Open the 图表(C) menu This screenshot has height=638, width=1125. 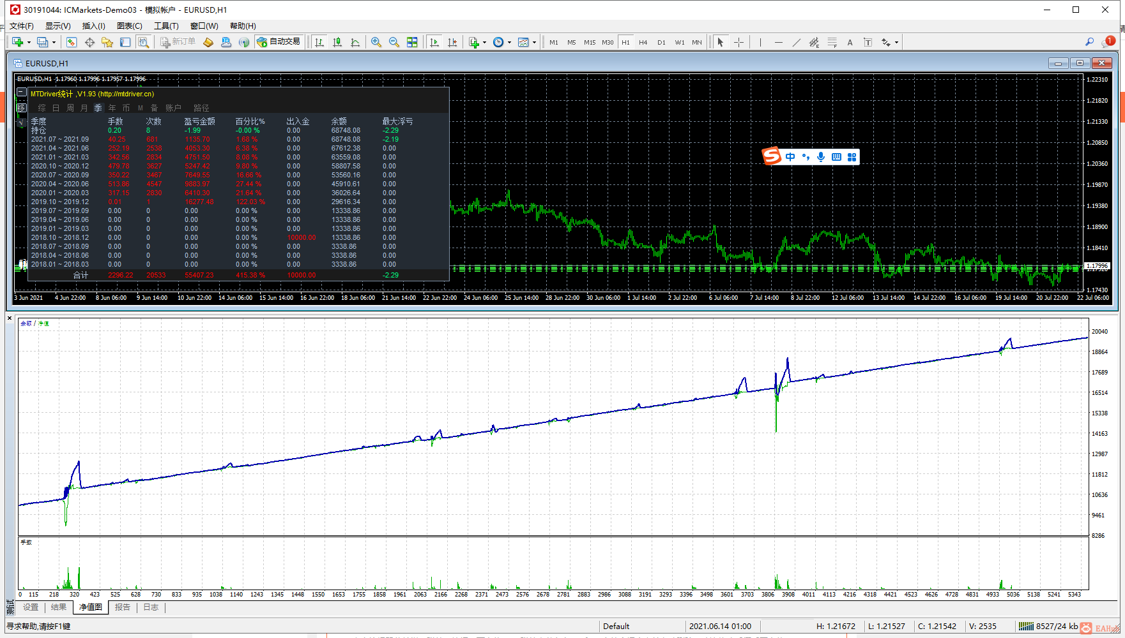(x=129, y=26)
